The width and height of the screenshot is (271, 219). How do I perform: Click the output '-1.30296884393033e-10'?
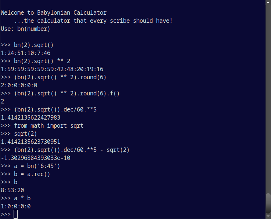coord(36,158)
